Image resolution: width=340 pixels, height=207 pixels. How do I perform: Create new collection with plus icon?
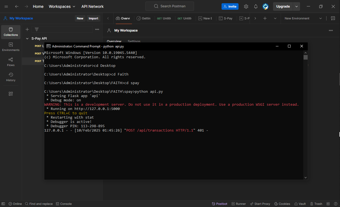[27, 29]
